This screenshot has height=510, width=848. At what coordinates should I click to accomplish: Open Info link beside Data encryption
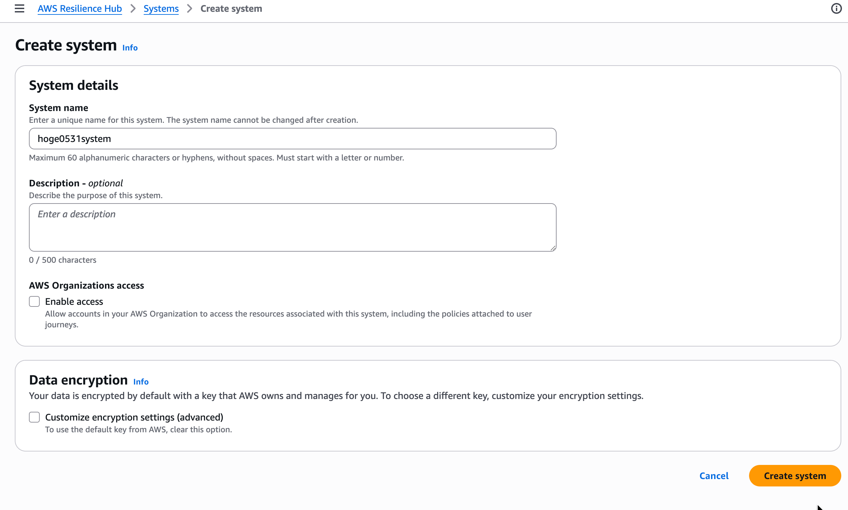point(141,381)
